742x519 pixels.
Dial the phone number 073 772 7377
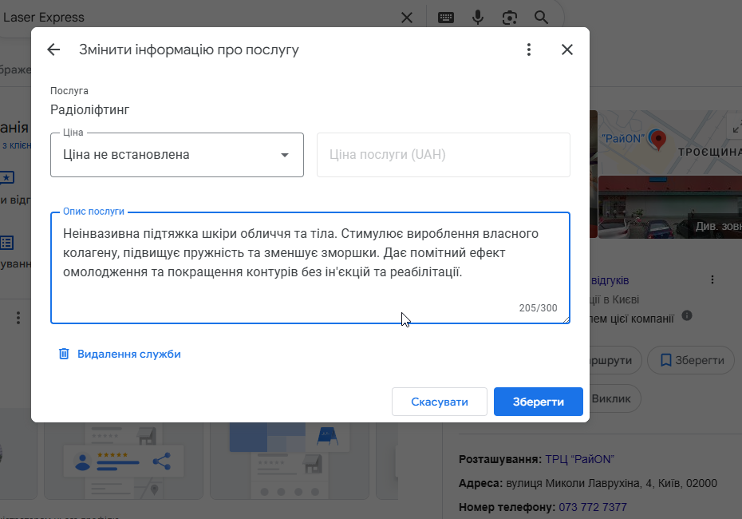[x=593, y=507]
